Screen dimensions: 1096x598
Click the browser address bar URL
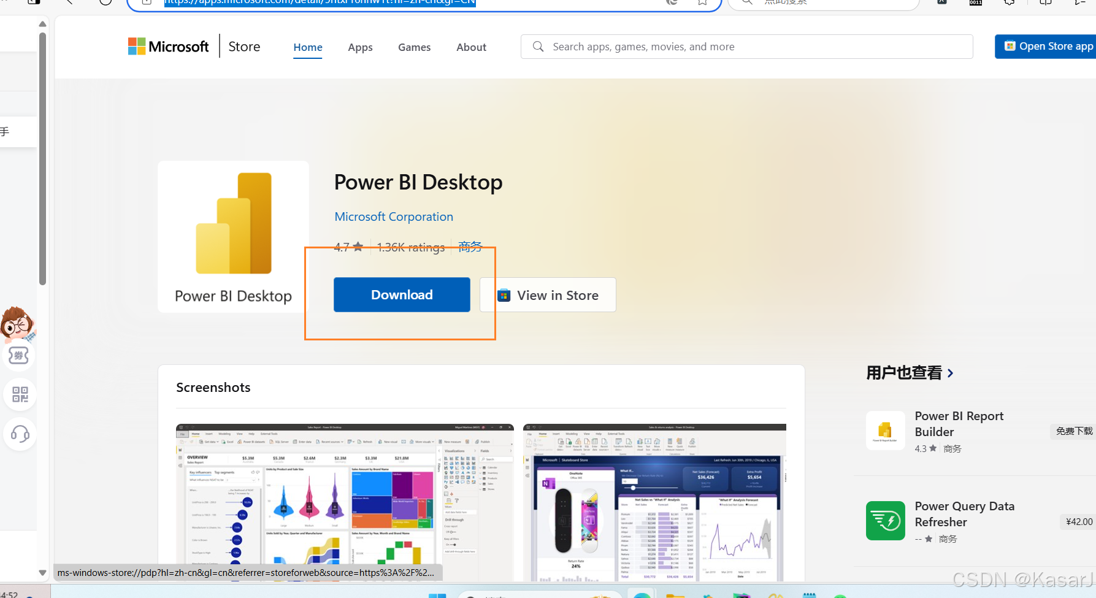[320, 2]
